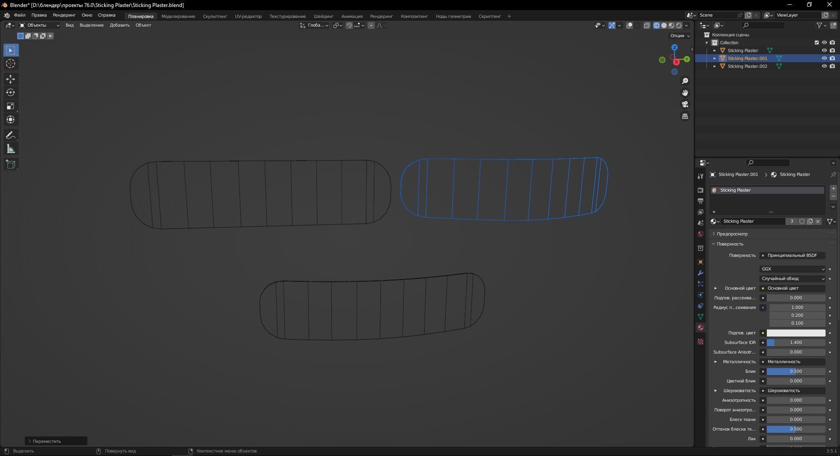
Task: Add a new material slot
Action: tap(833, 189)
